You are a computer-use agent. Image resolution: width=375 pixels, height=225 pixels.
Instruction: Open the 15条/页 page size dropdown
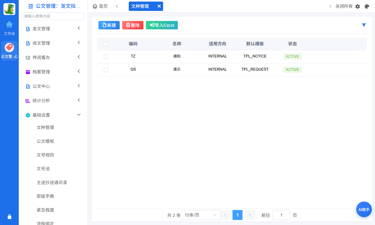pos(201,215)
